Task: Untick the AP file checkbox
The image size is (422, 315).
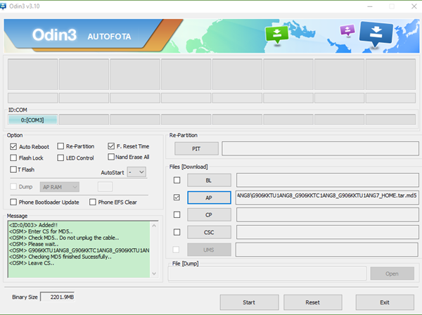Action: [x=177, y=198]
